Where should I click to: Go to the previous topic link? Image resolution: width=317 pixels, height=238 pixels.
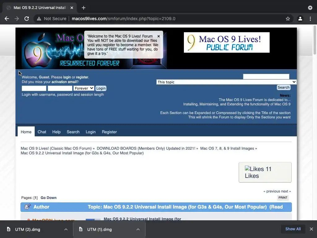(x=271, y=191)
